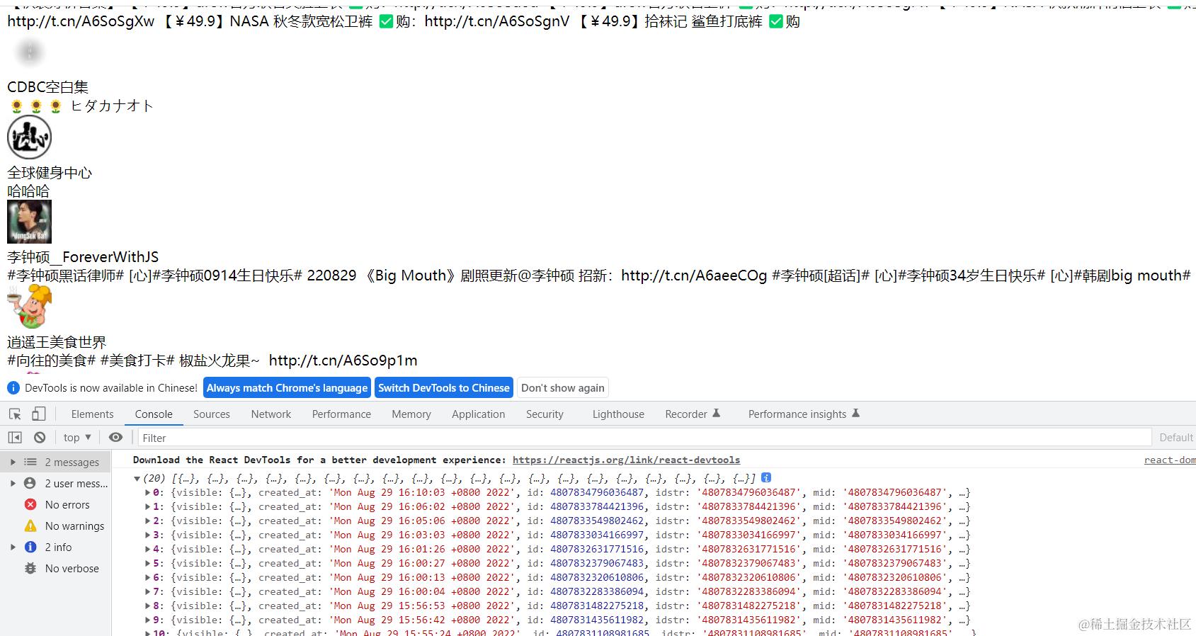This screenshot has height=636, width=1196.
Task: Hide the console sidebar panel
Action: 15,438
